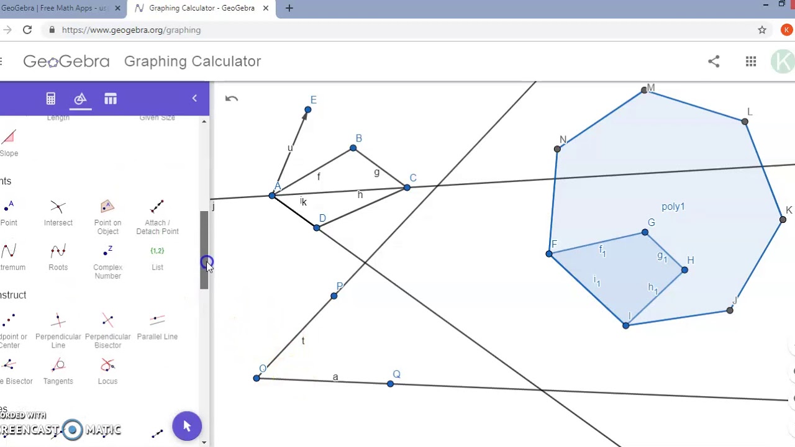Undo the last action

231,99
